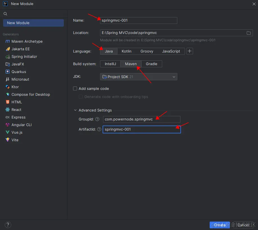This screenshot has width=258, height=230.
Task: Click the Name input field
Action: click(x=139, y=21)
